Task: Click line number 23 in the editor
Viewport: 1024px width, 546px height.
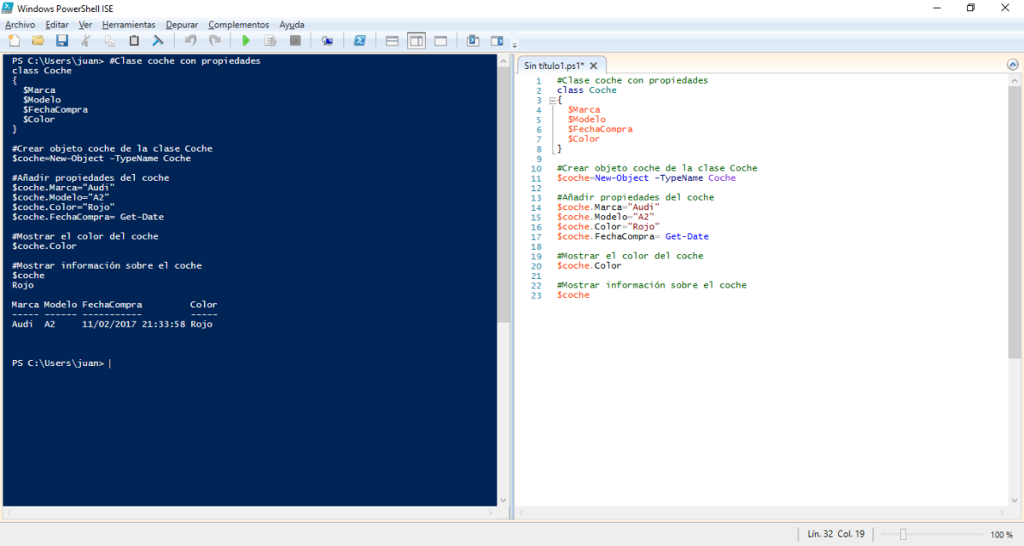Action: 537,295
